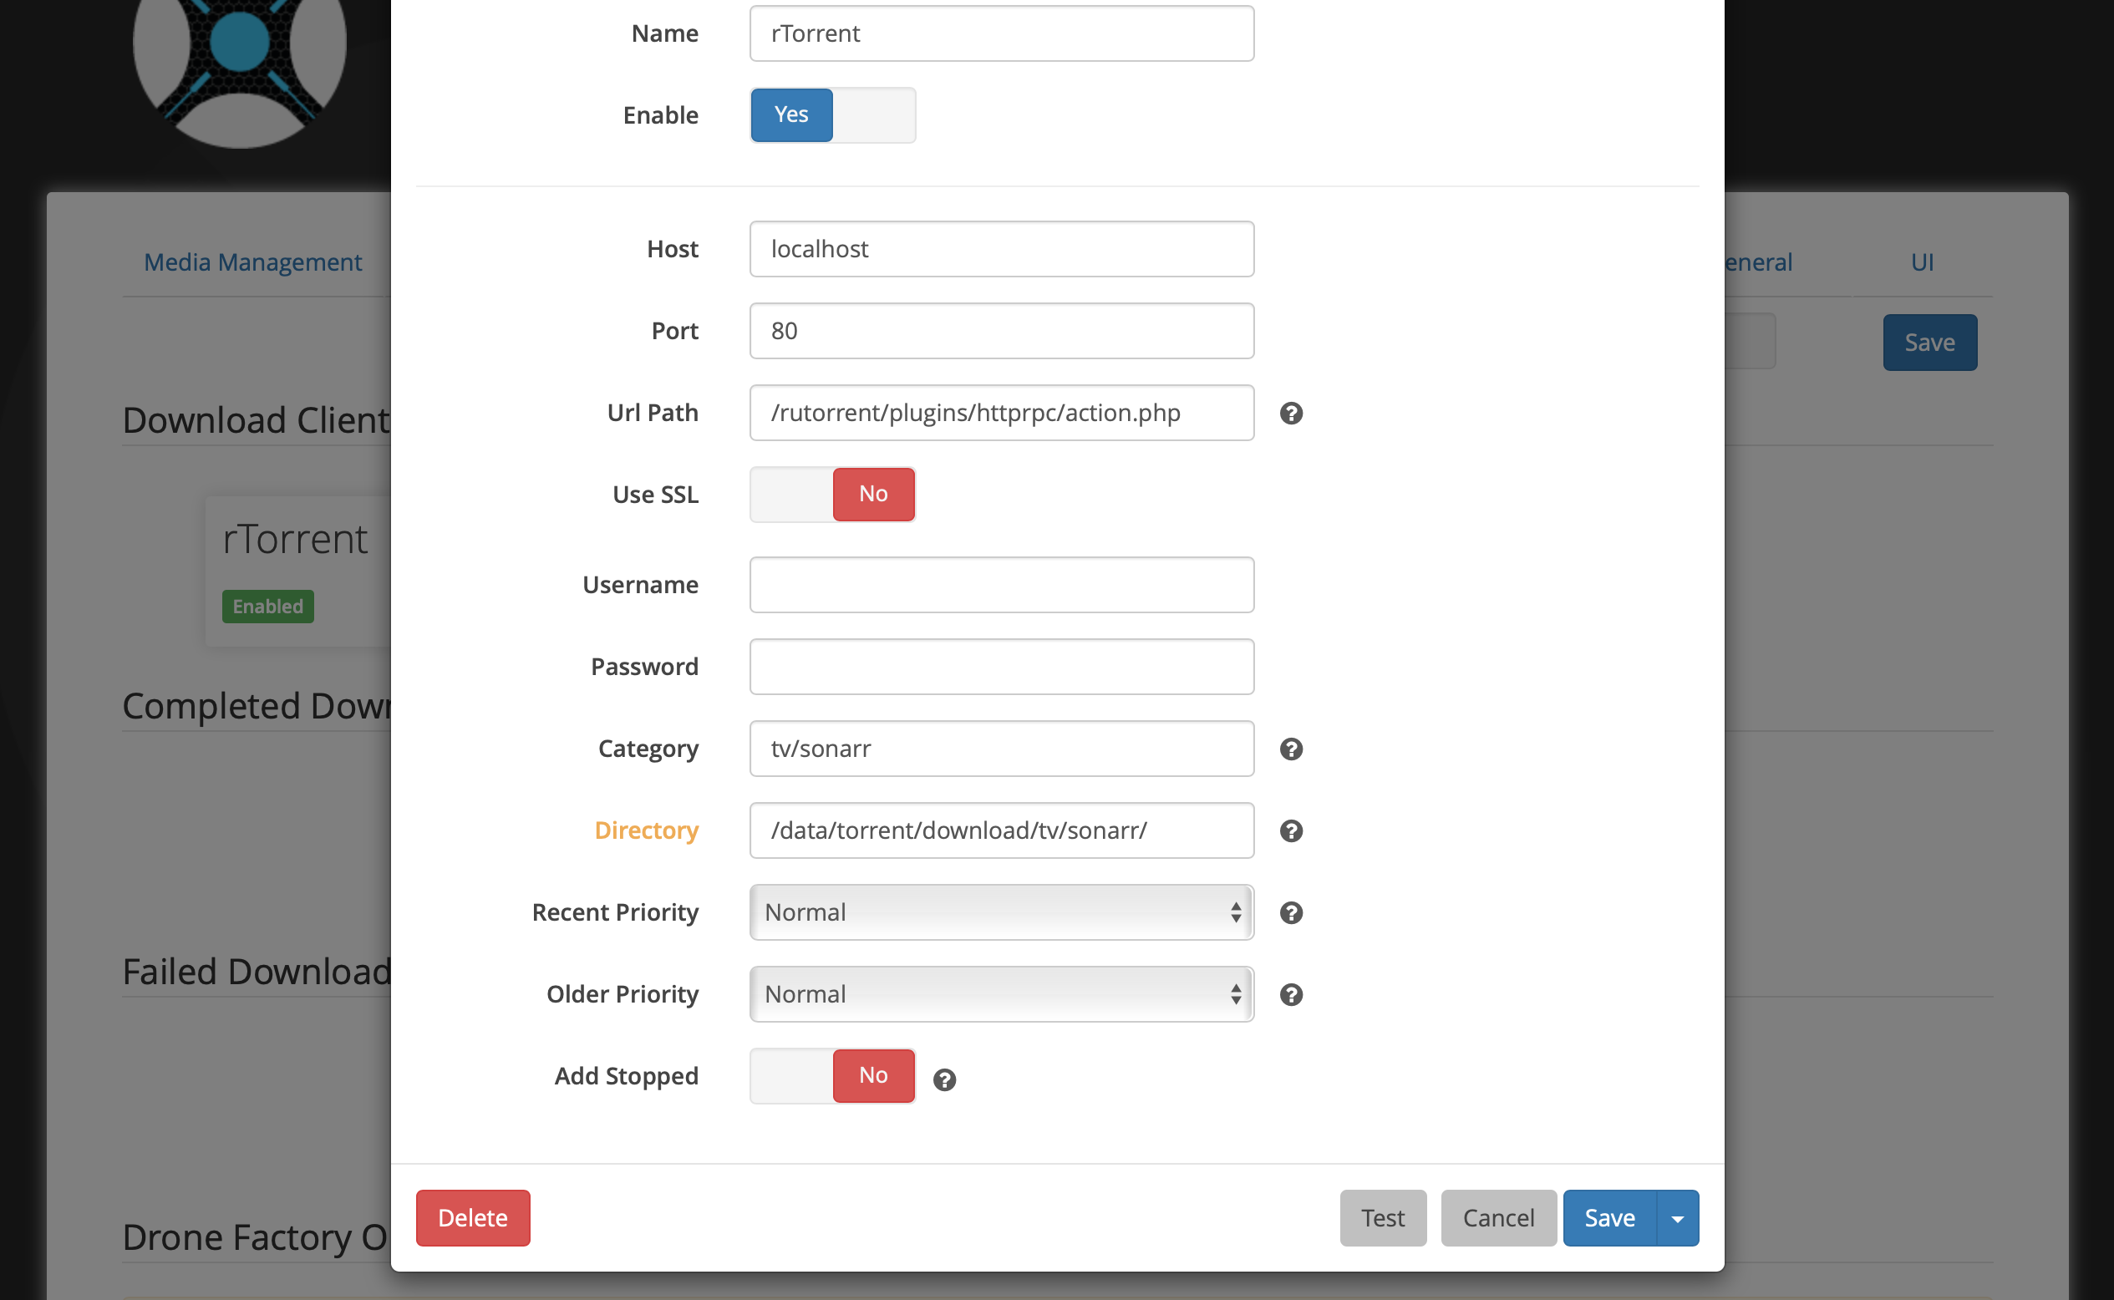2114x1300 pixels.
Task: Open the Recent Priority dropdown
Action: (x=1001, y=912)
